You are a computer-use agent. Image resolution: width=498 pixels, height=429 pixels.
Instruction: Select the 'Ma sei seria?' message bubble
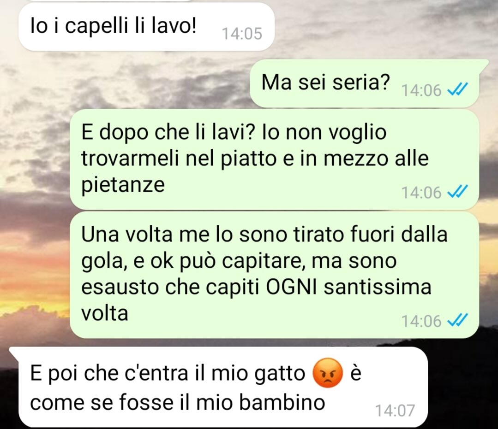coord(365,83)
